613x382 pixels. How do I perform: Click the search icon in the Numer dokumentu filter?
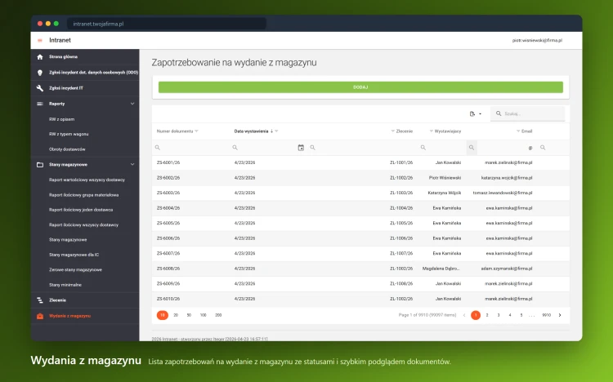click(x=158, y=148)
